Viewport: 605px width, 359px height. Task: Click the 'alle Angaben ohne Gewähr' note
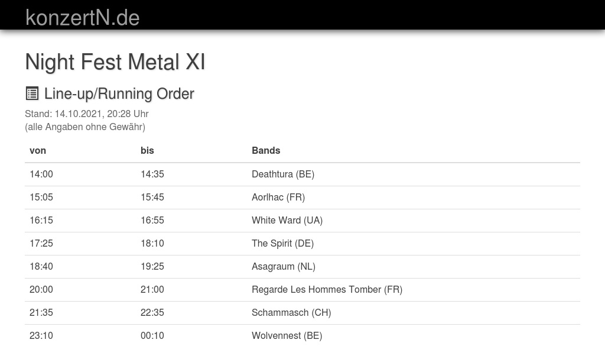pyautogui.click(x=85, y=127)
